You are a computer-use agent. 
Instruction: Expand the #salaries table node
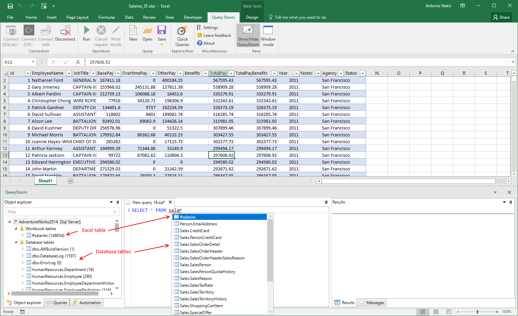[x=23, y=236]
